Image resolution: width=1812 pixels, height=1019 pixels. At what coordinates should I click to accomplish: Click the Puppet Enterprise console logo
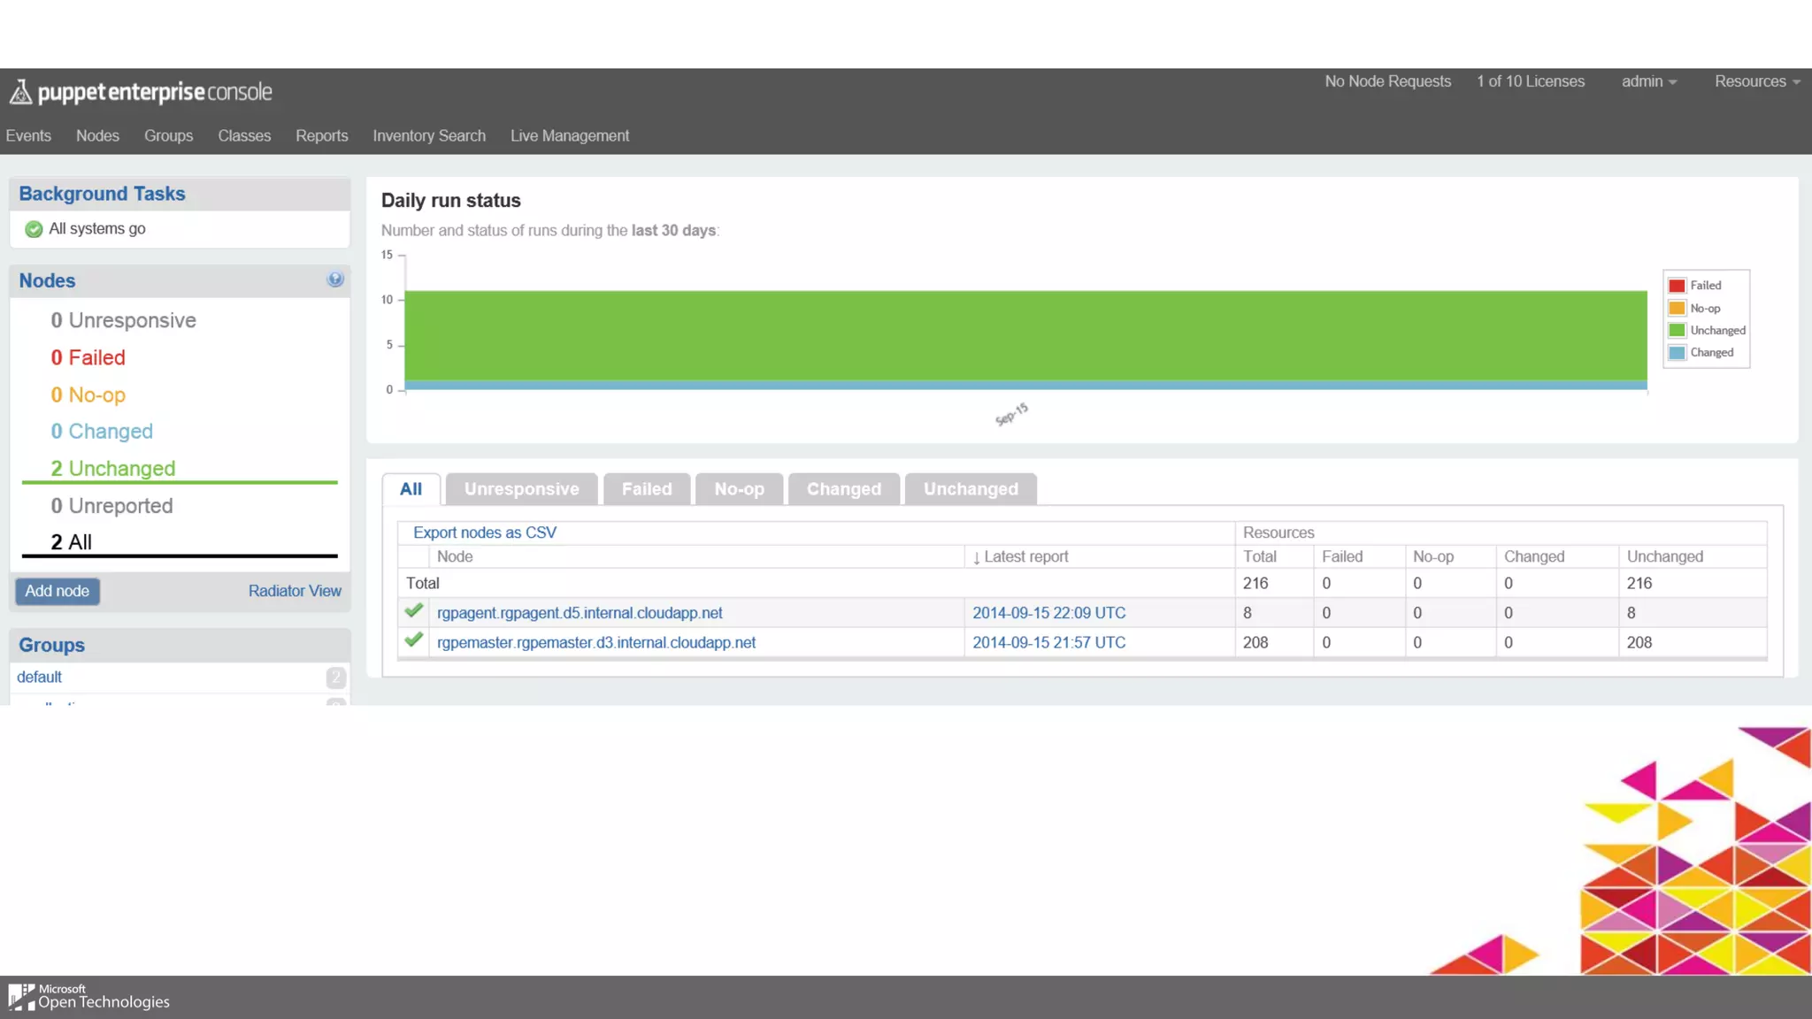[x=142, y=92]
